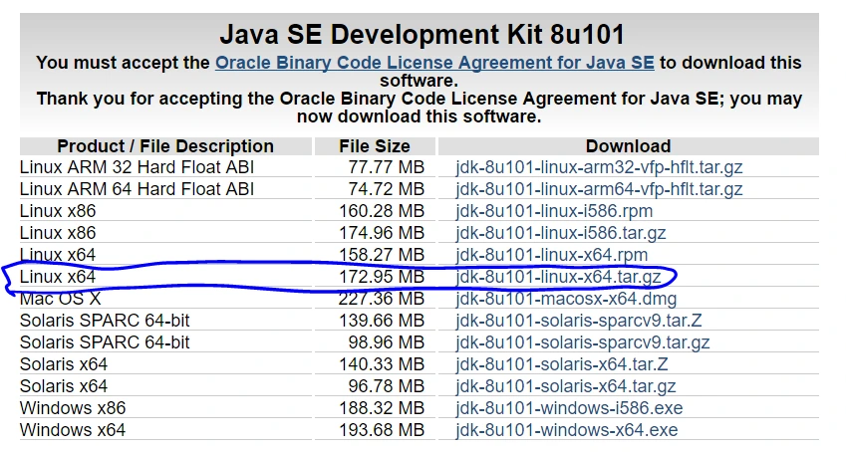Download jdk-8u101-solaris-x64.tar.gz
Image resolution: width=846 pixels, height=452 pixels.
tap(565, 386)
